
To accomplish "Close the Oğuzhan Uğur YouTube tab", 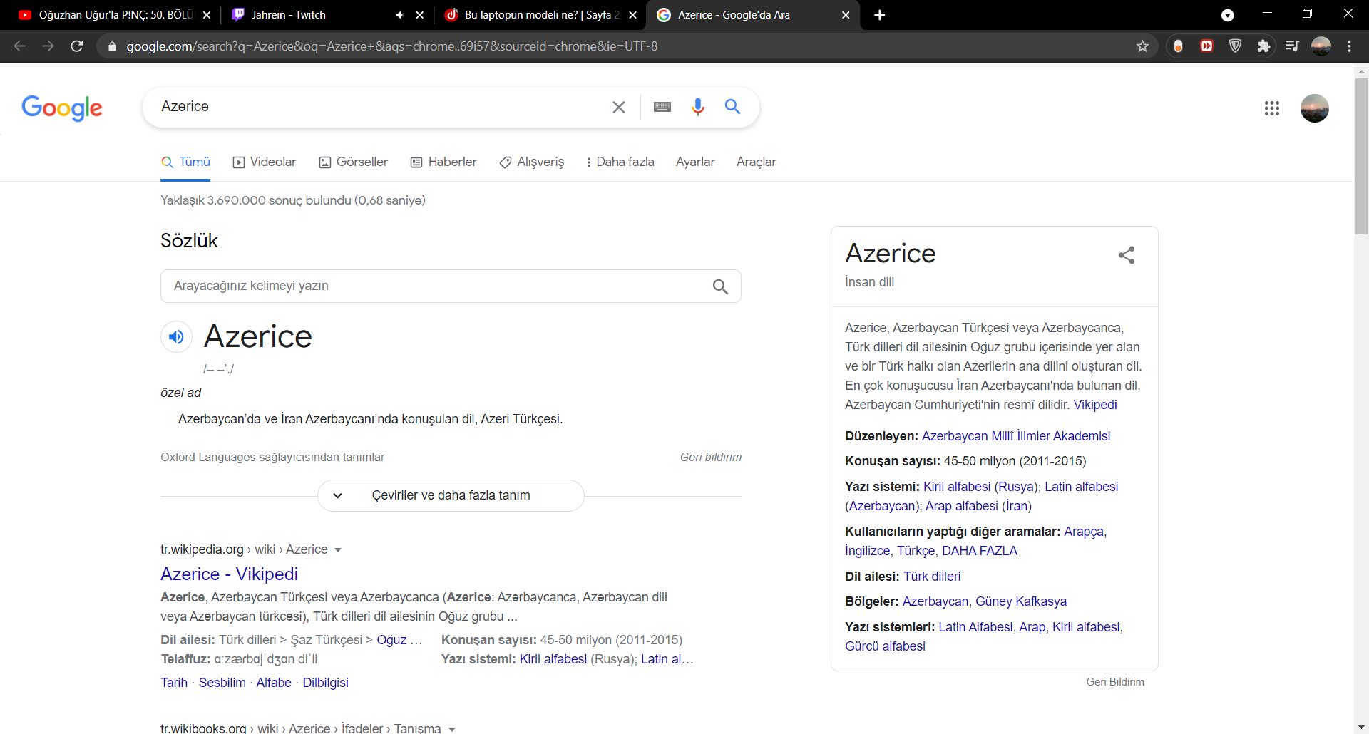I will click(207, 15).
